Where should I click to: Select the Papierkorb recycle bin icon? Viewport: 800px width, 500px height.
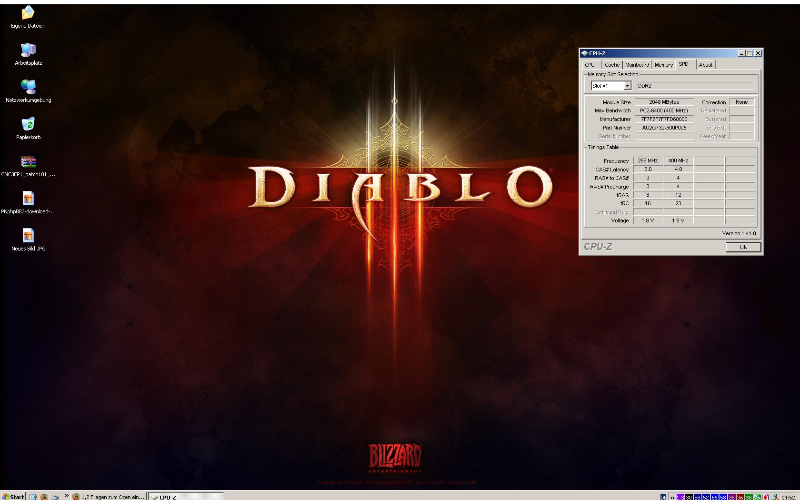coord(28,129)
